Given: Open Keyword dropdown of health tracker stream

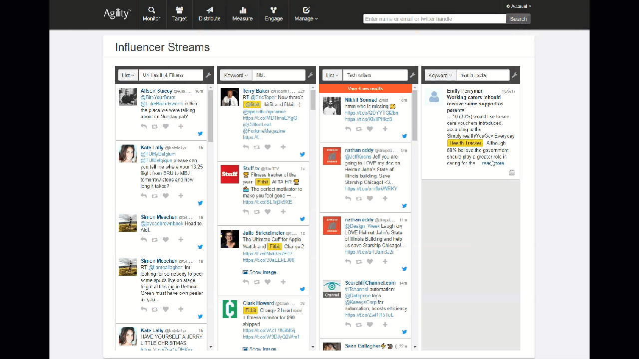Looking at the screenshot, I should pyautogui.click(x=440, y=75).
